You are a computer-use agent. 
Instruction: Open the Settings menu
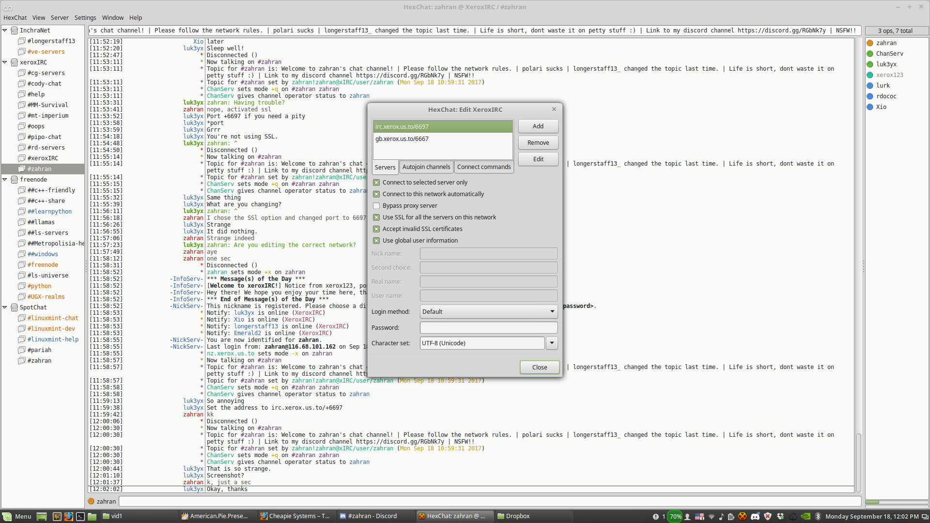85,18
